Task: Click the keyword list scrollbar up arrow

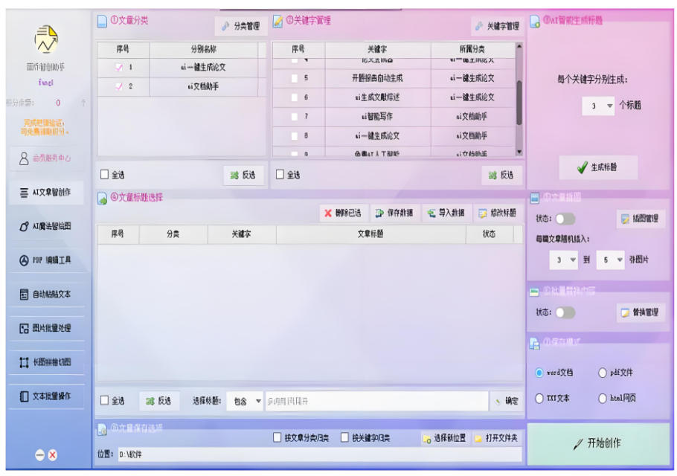Action: point(519,46)
